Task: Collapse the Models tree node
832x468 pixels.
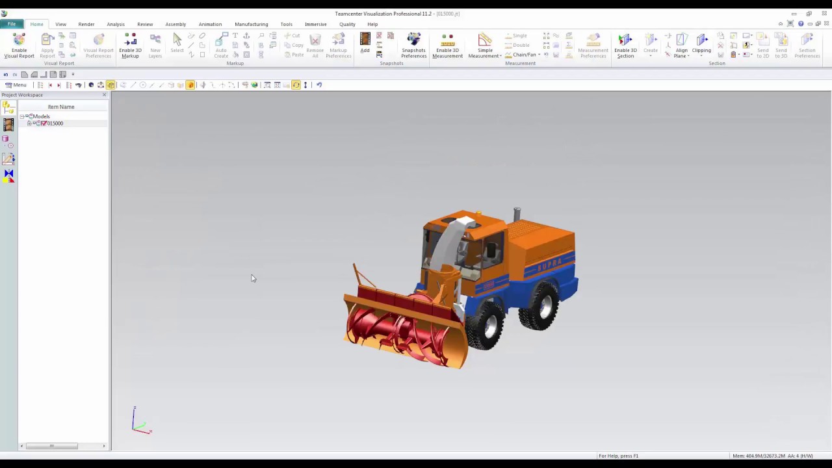Action: (x=22, y=116)
